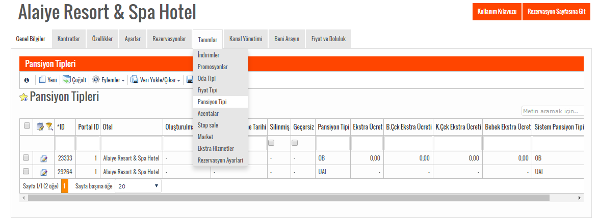599x224 pixels.
Task: Open edit icon for row 23333
Action: point(44,158)
